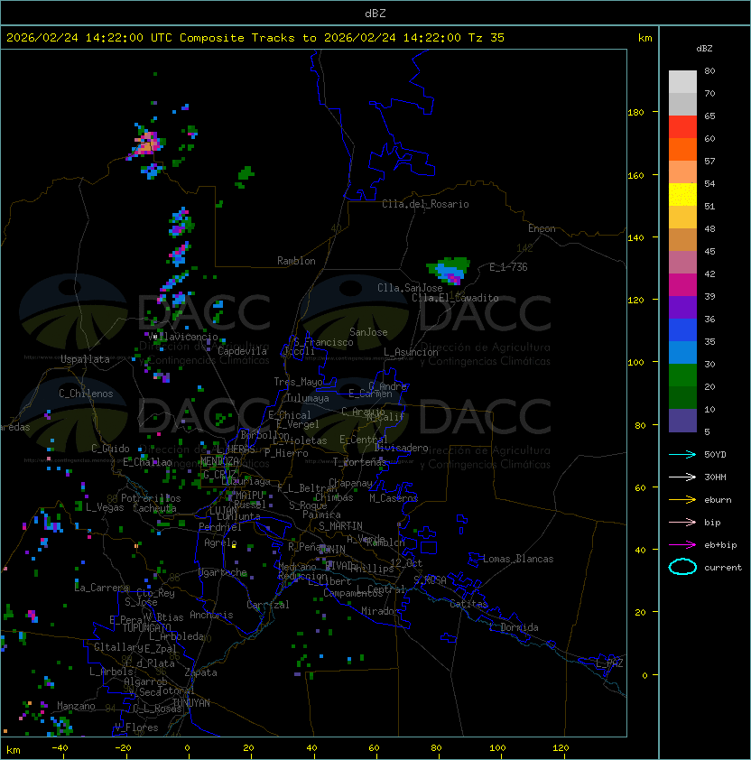751x760 pixels.
Task: Click the 180 tick on right km axis
Action: (635, 113)
